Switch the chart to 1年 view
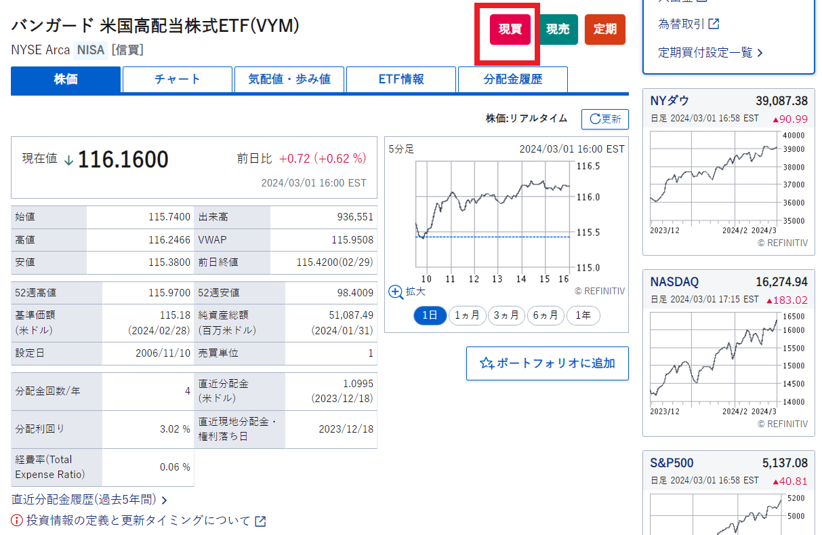The image size is (822, 535). click(583, 315)
